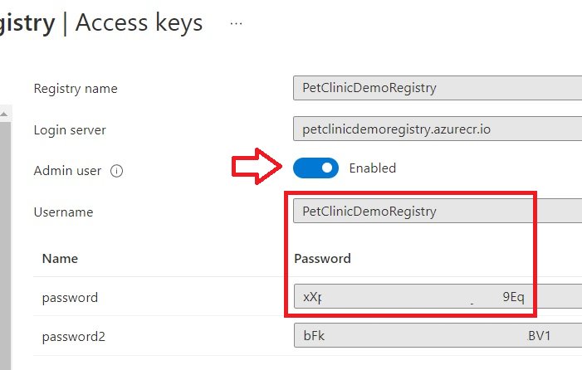The height and width of the screenshot is (370, 582).
Task: Select the Registry name field
Action: (x=438, y=88)
